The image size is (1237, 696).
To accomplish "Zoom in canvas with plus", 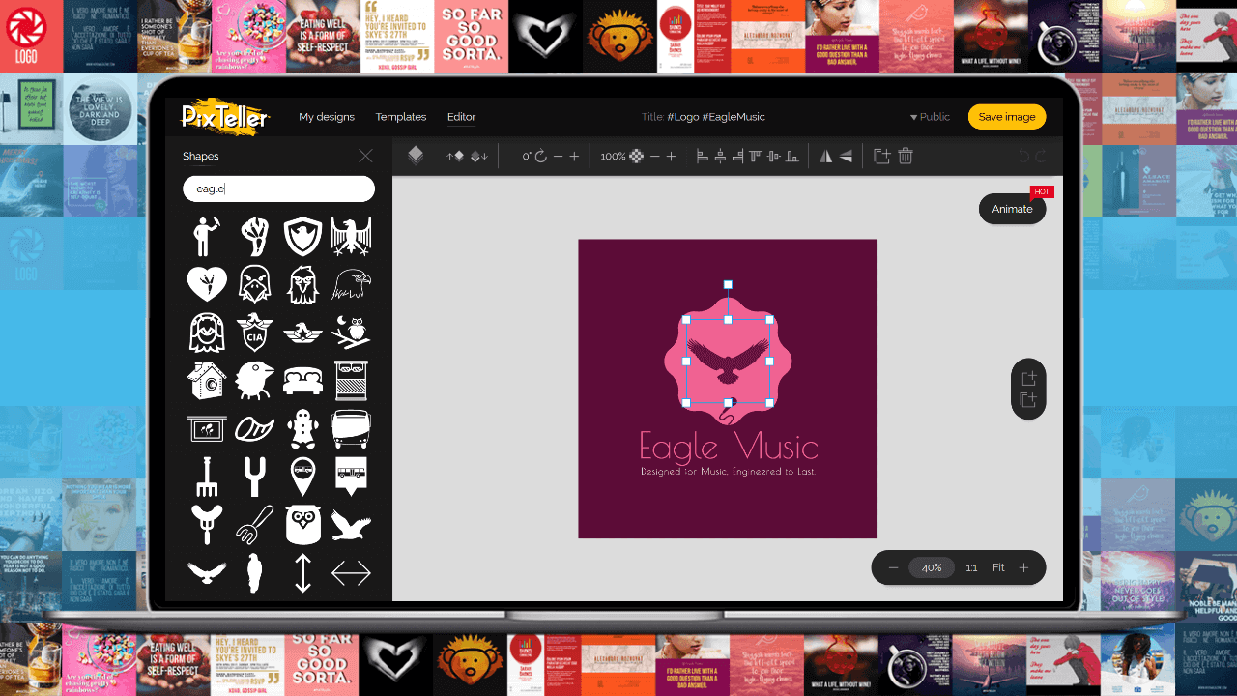I will pos(1024,567).
